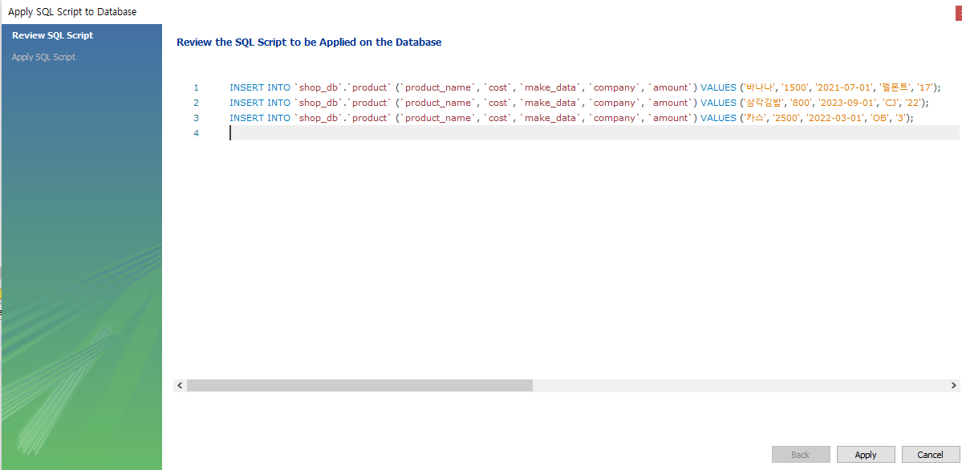The image size is (962, 470).
Task: Click line number 3 in the gutter
Action: tap(196, 118)
